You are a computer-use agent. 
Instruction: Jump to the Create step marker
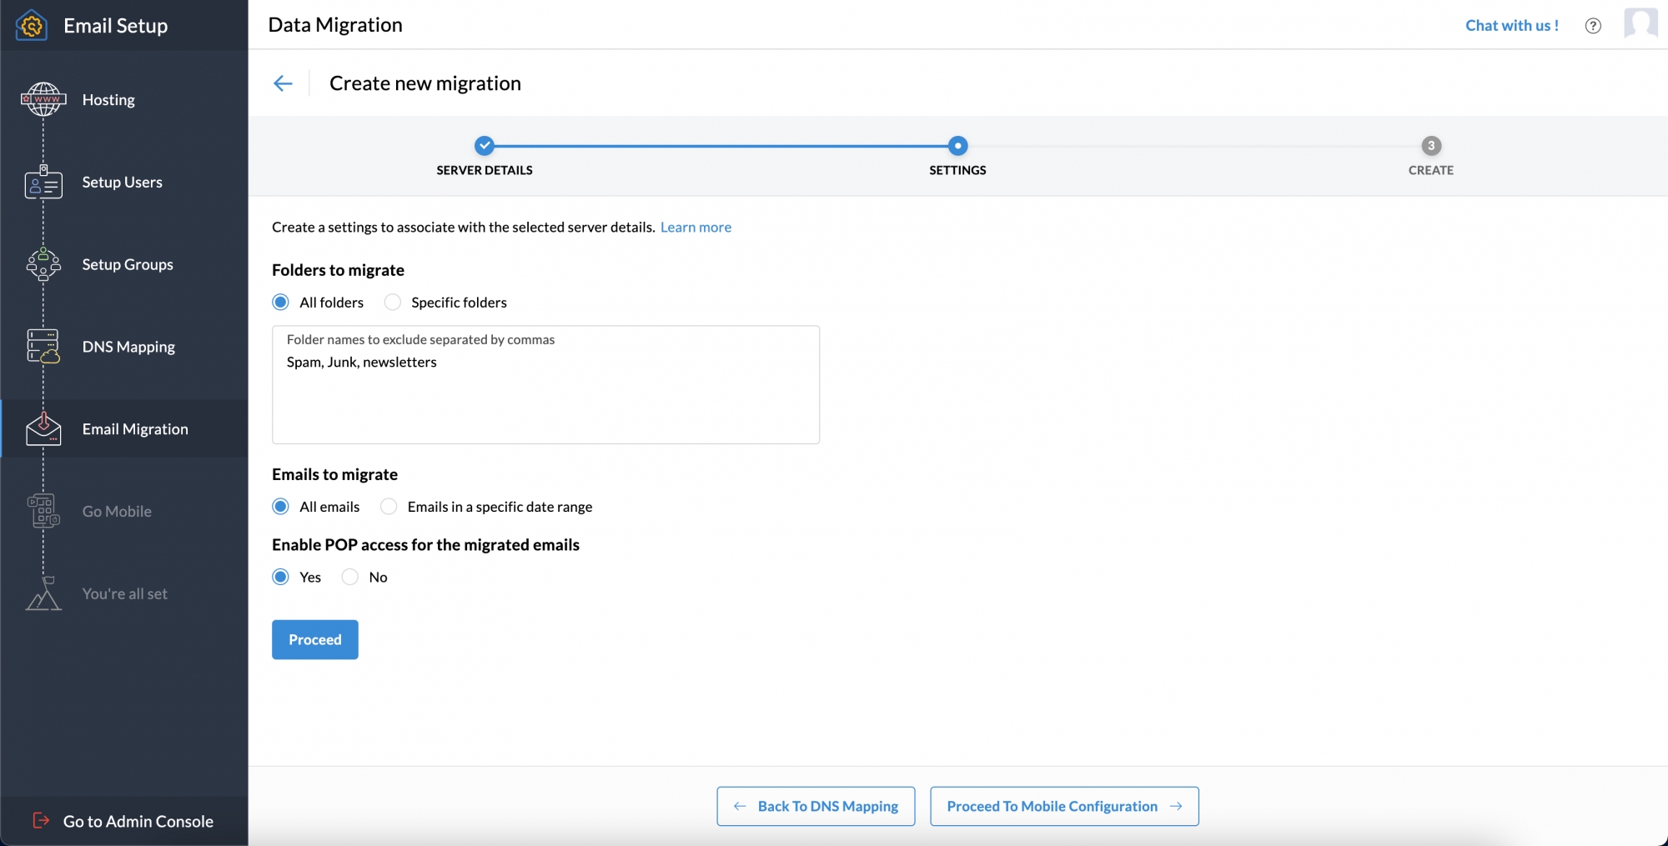point(1430,146)
